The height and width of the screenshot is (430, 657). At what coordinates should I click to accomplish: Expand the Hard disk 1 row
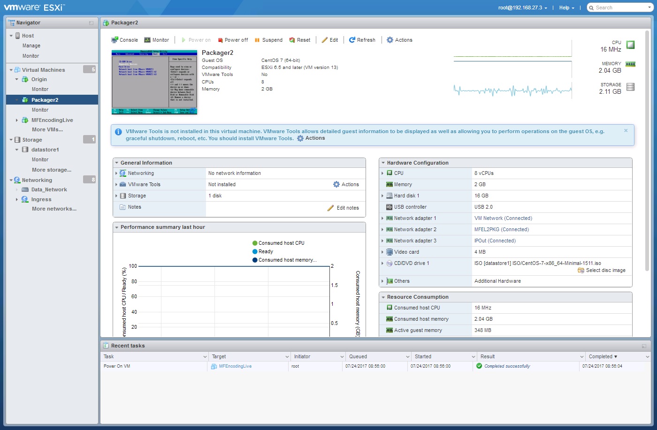point(382,196)
